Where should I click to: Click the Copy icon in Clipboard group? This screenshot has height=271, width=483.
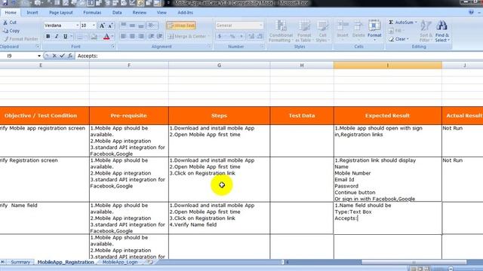click(5, 31)
